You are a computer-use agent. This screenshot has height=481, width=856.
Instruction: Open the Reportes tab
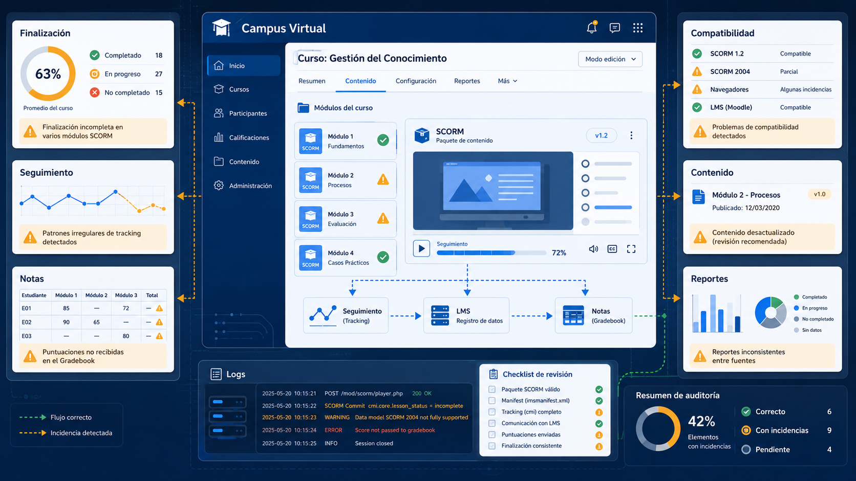click(x=467, y=81)
